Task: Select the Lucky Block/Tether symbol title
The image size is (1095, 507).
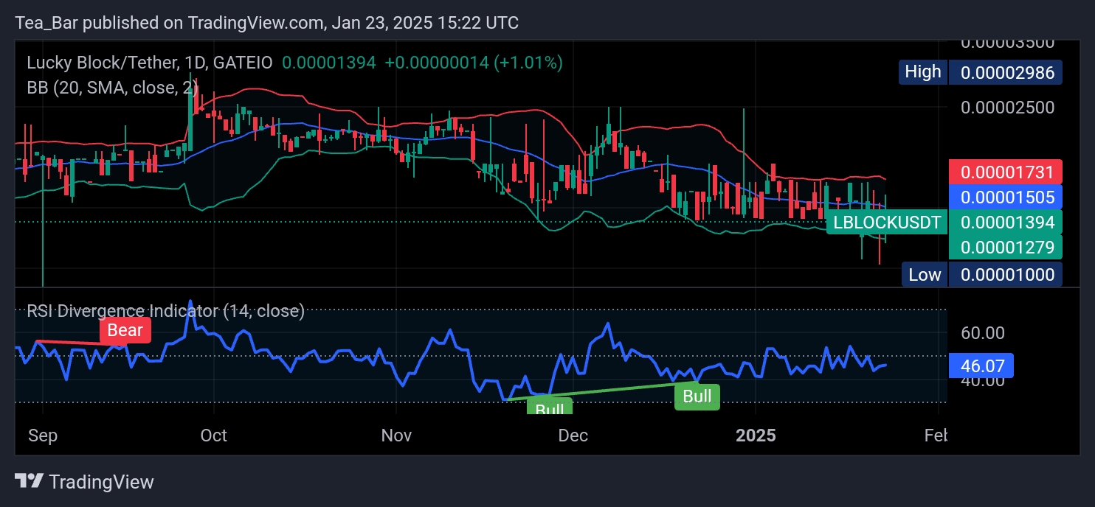Action: pos(150,63)
